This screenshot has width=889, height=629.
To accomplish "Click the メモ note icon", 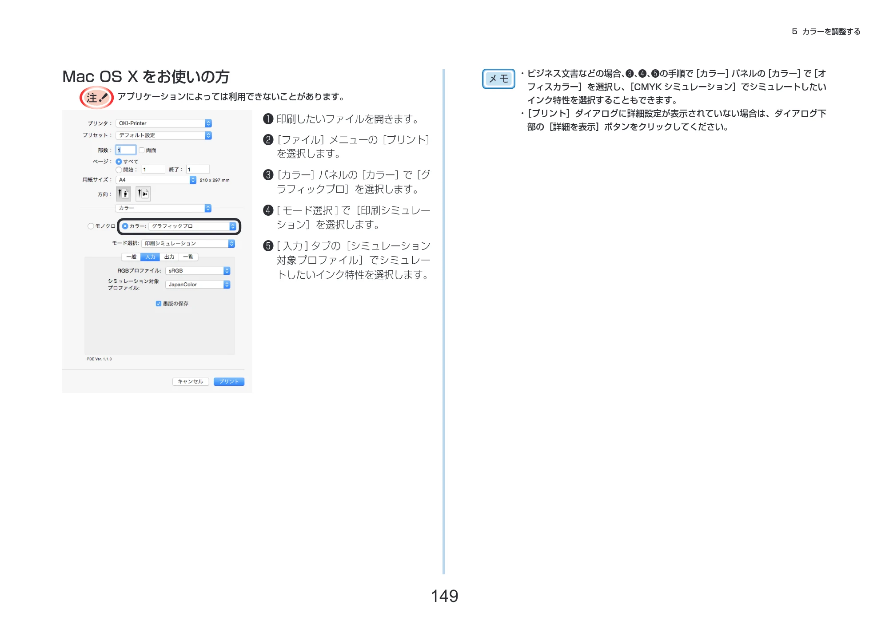I will coord(498,79).
